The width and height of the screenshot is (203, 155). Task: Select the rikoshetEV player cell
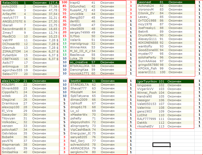pyautogui.click(x=145, y=126)
